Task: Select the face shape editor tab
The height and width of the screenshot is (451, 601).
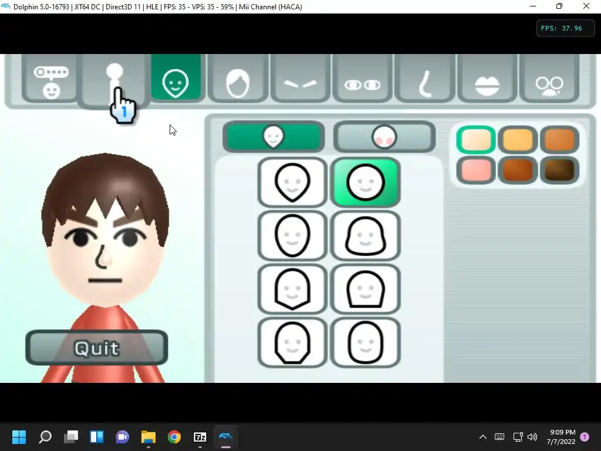Action: pyautogui.click(x=175, y=78)
